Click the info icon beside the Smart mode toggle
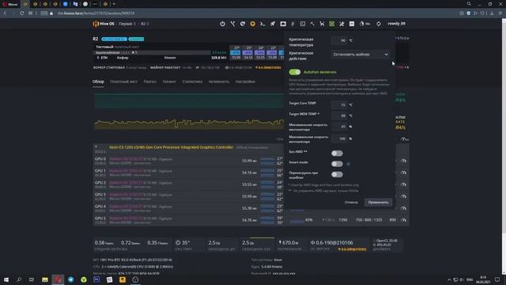 tap(348, 164)
